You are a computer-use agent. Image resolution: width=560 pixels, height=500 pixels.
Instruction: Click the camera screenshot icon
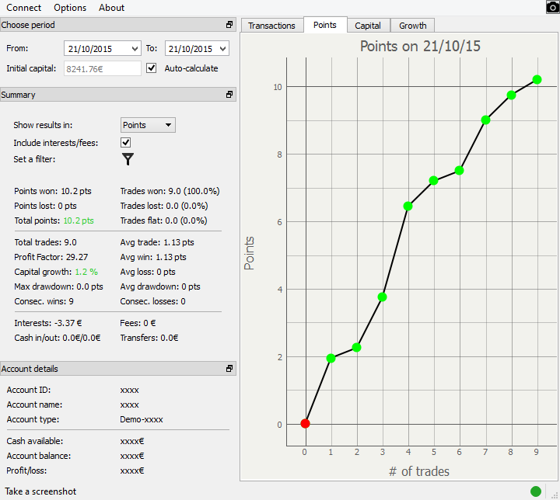[x=552, y=7]
